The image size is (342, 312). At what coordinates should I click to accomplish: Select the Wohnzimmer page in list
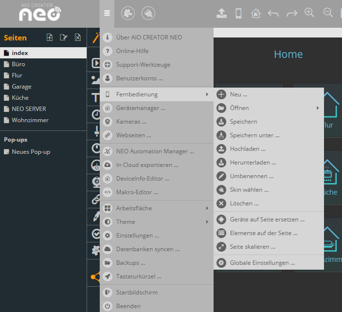pos(30,120)
